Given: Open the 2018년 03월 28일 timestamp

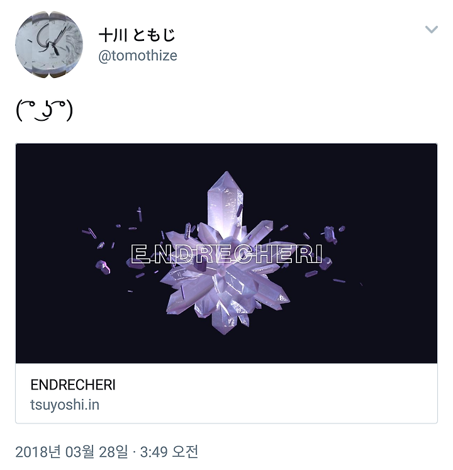Looking at the screenshot, I should 72,452.
